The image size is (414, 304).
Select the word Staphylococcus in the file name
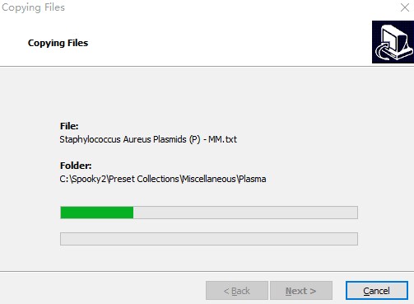point(90,139)
